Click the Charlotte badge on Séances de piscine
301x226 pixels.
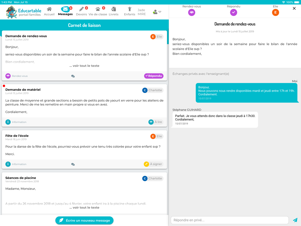153,178
